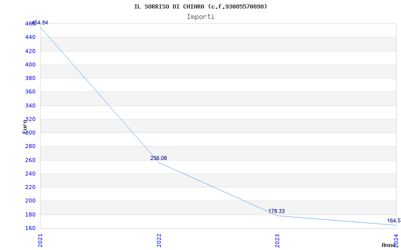The height and width of the screenshot is (250, 401).
Task: Click the 160 y-axis tick label
Action: tap(30, 228)
